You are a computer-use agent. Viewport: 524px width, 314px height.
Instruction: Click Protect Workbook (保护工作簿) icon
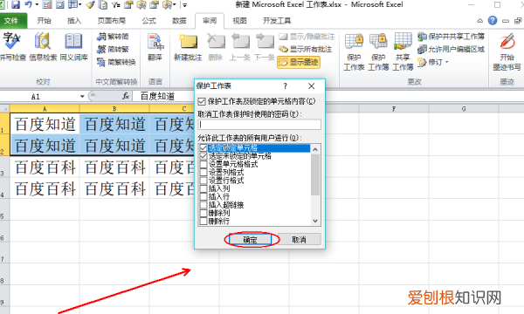[x=378, y=51]
